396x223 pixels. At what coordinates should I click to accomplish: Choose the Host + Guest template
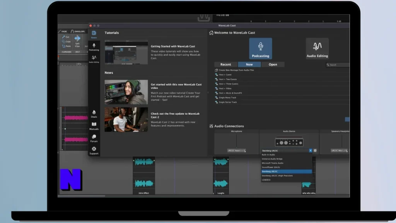pos(225,75)
